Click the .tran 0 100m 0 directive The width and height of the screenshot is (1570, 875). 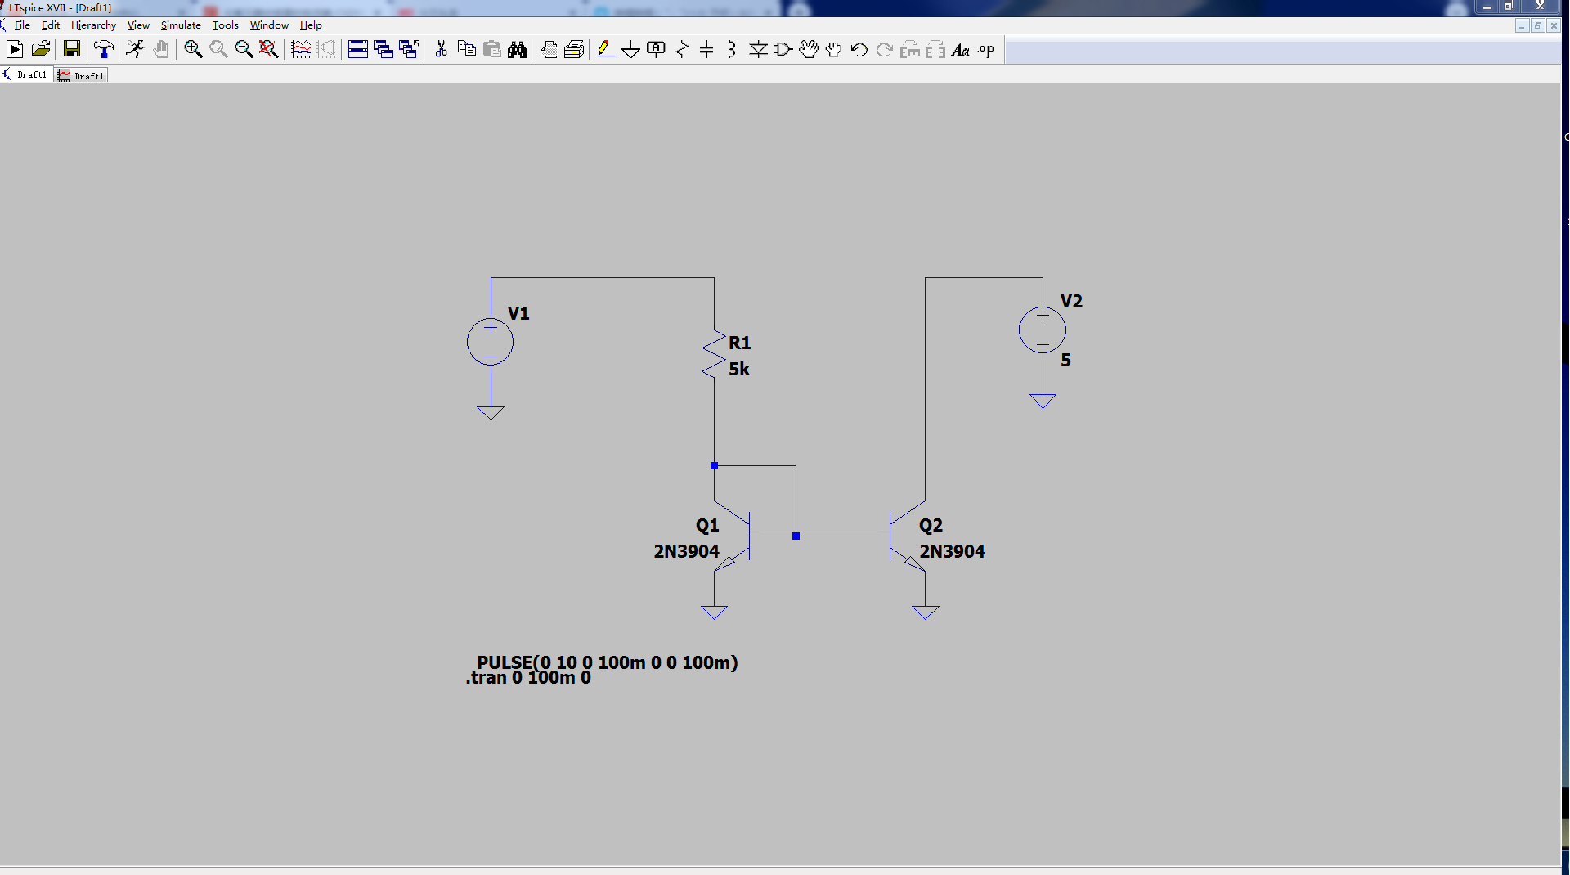click(528, 679)
